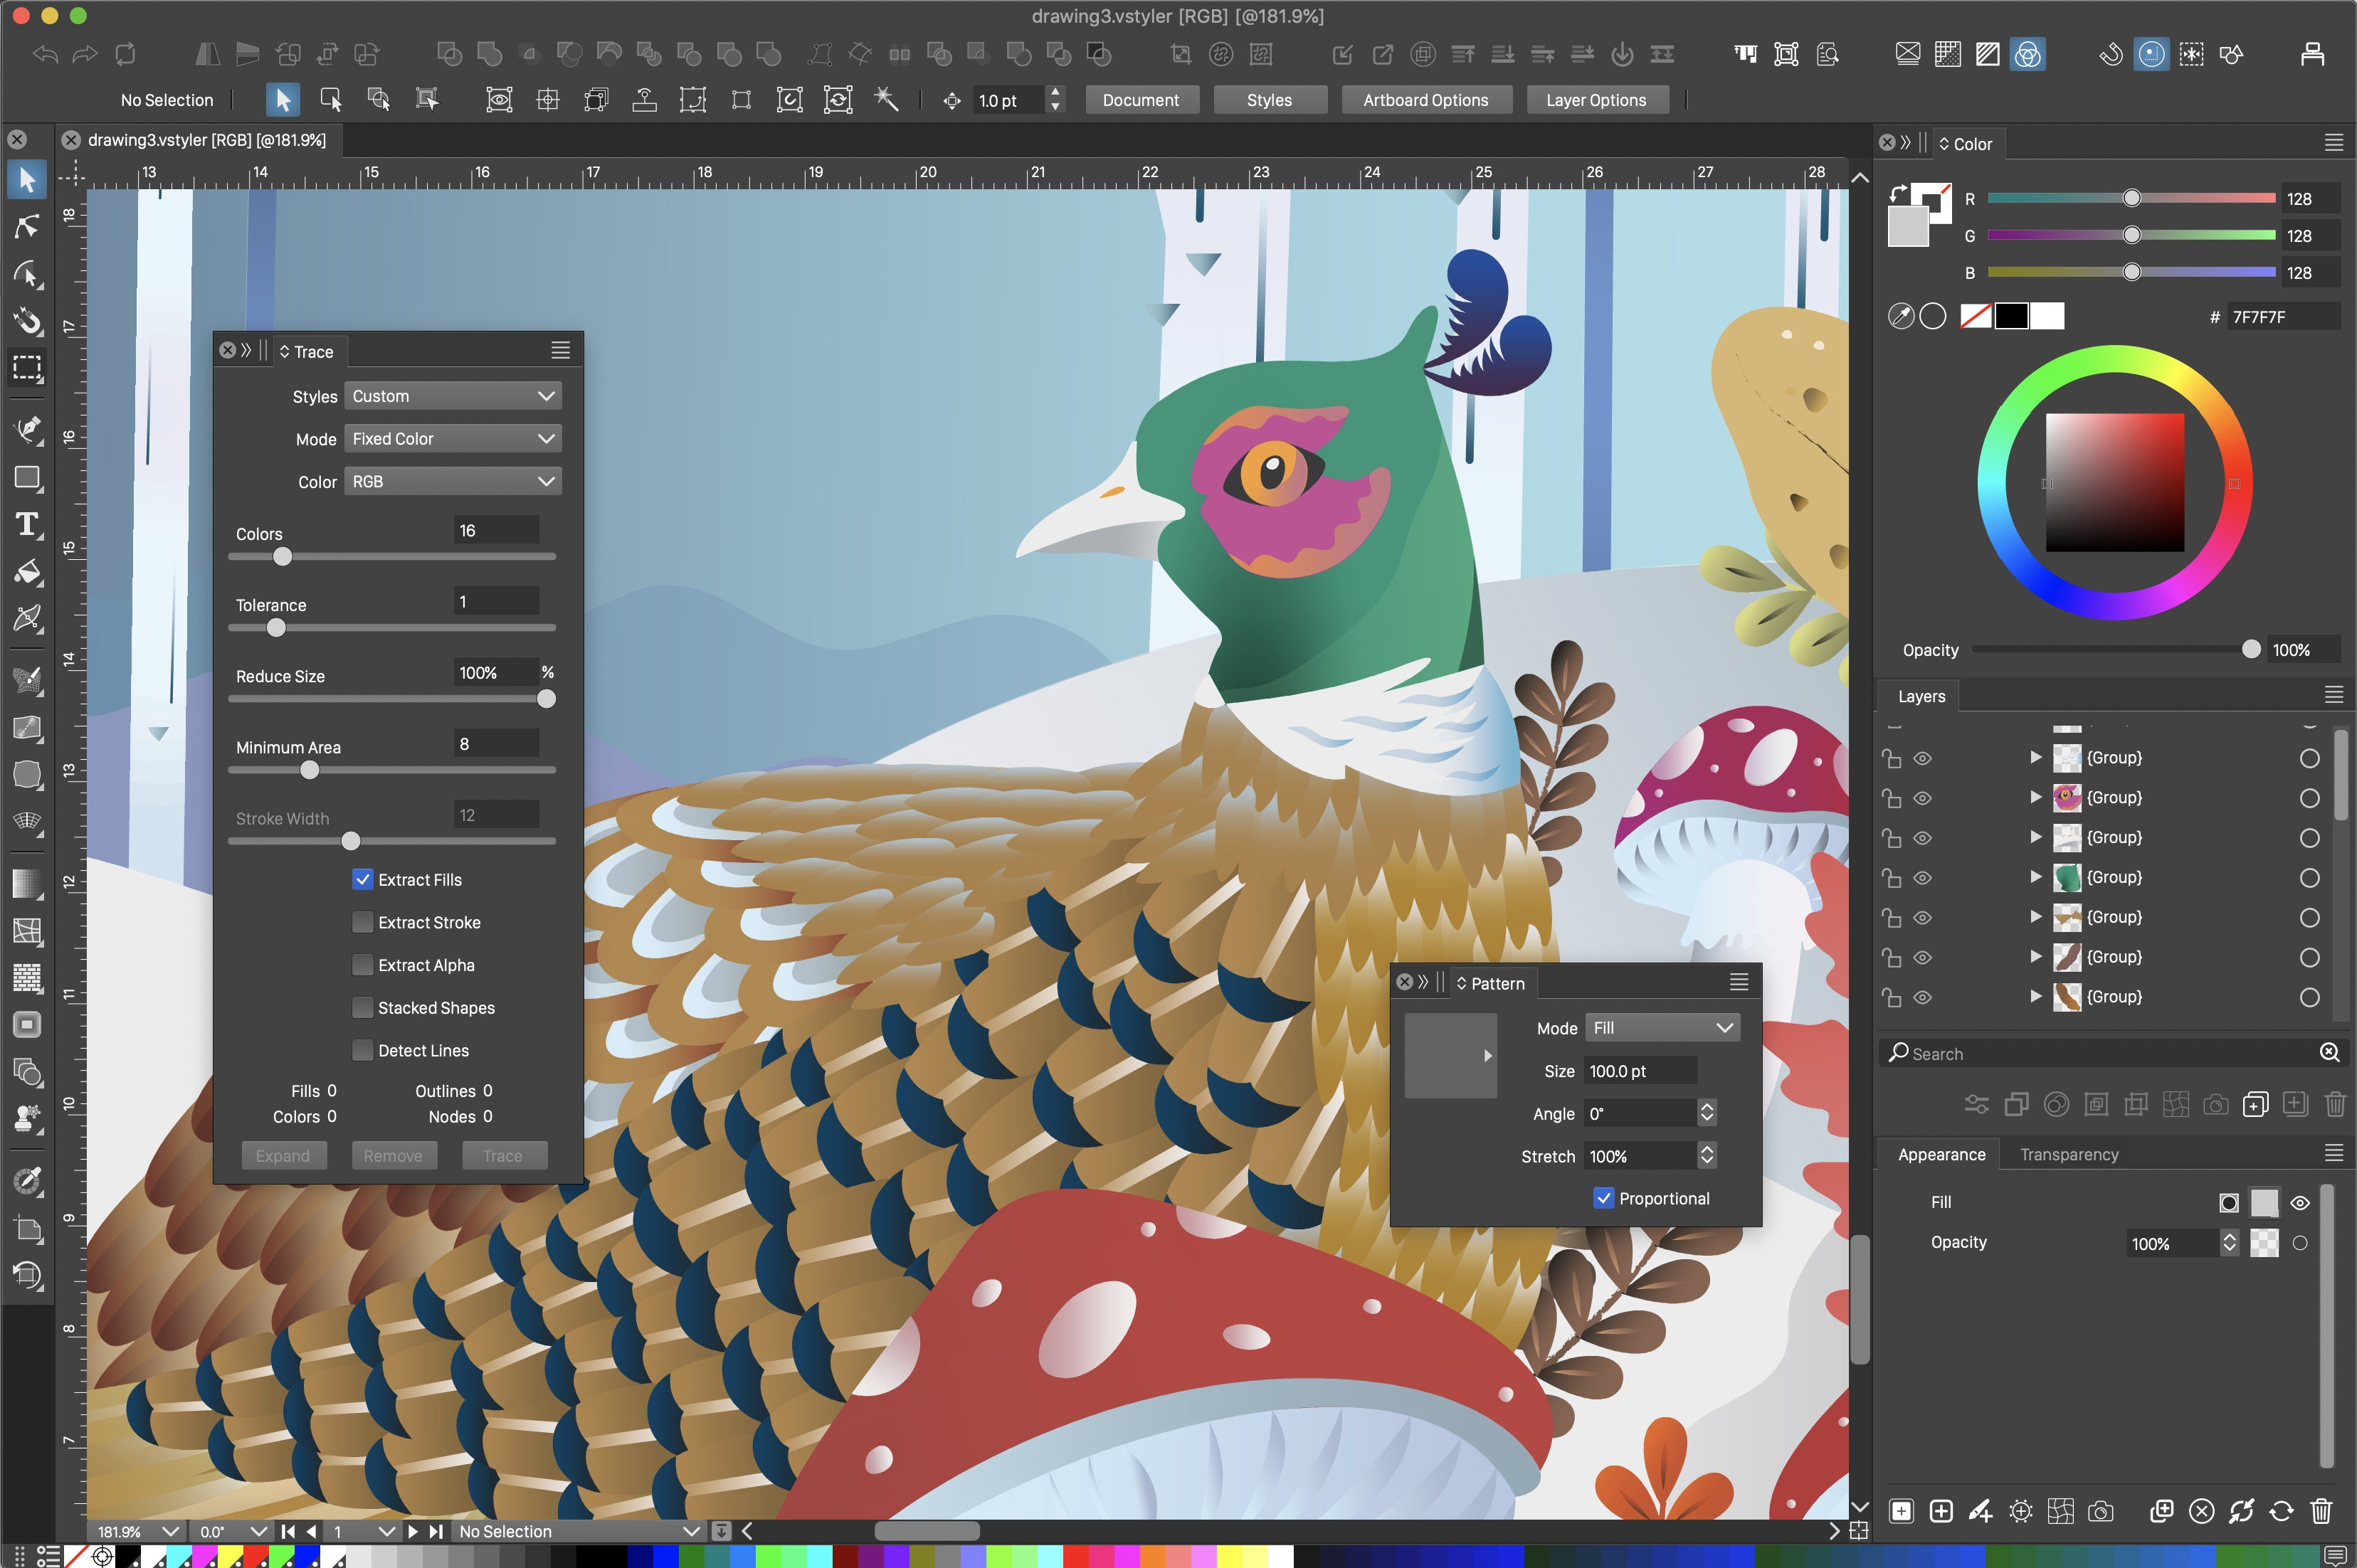This screenshot has width=2357, height=1568.
Task: Select the Layers tab
Action: click(1921, 696)
